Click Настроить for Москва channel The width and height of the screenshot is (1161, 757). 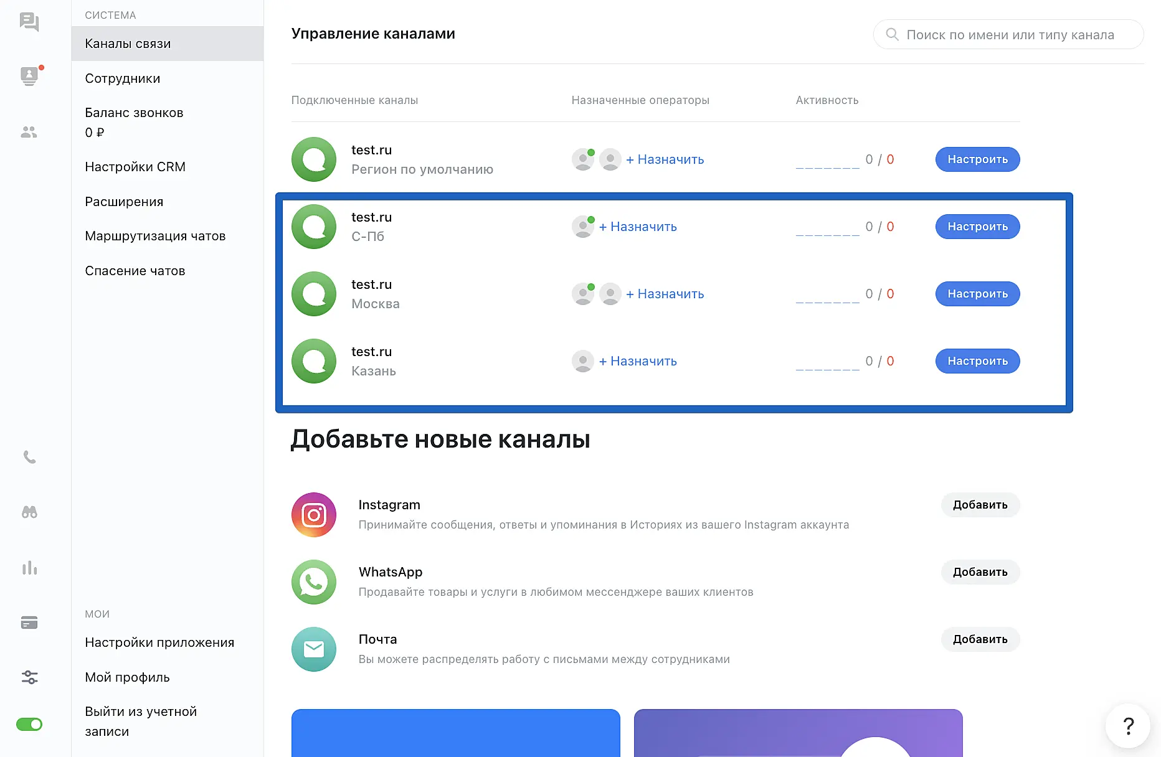[977, 294]
